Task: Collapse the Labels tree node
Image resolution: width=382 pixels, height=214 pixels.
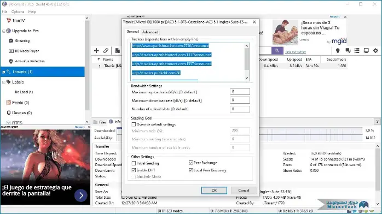Action: [x=4, y=82]
